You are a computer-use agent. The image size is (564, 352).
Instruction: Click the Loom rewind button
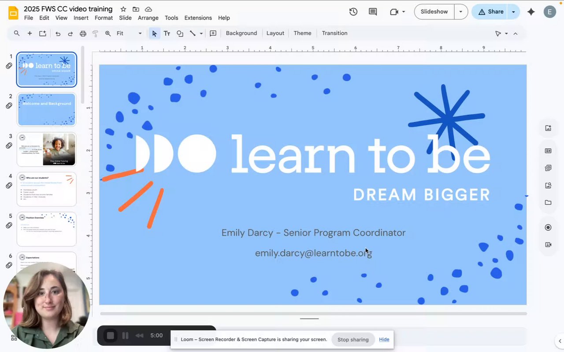(x=140, y=336)
